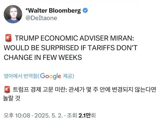Image resolution: width=162 pixels, height=120 pixels.
Task: Open the *Walter Bloomberg display name
Action: (53, 11)
